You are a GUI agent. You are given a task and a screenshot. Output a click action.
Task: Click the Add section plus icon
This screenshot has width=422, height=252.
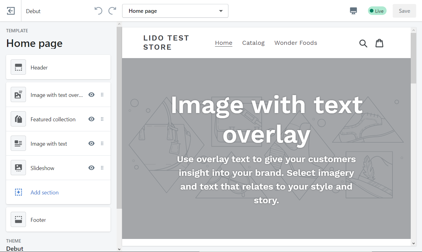pos(18,192)
